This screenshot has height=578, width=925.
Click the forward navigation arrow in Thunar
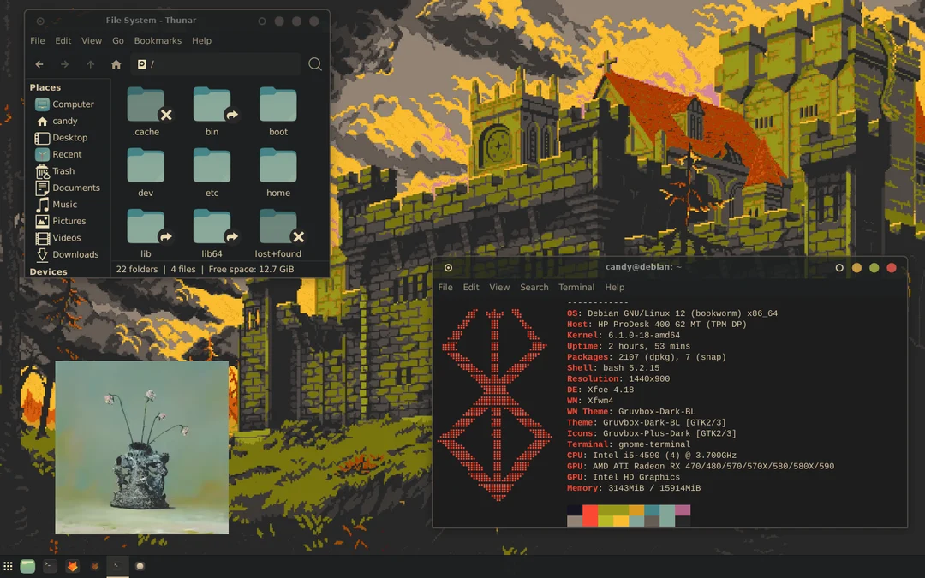click(64, 63)
